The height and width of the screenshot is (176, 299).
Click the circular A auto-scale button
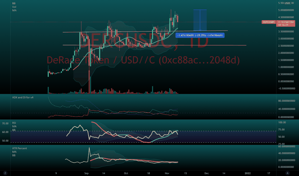click(287, 173)
